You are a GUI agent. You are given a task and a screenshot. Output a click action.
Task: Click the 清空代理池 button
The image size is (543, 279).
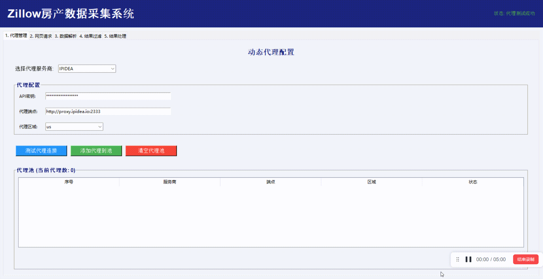point(151,151)
